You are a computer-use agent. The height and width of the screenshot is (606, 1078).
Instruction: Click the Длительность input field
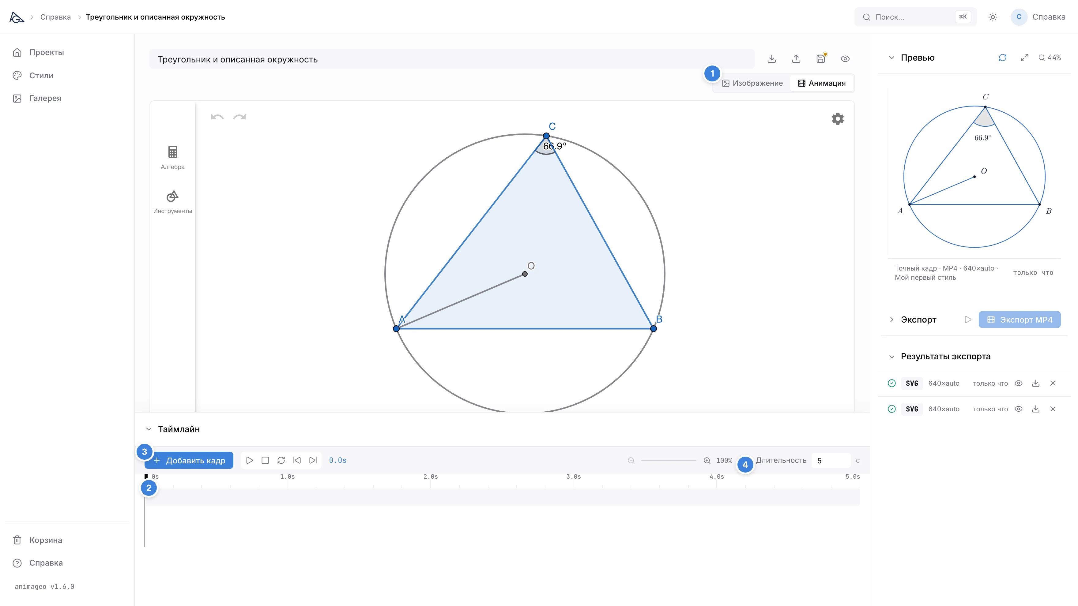point(831,460)
